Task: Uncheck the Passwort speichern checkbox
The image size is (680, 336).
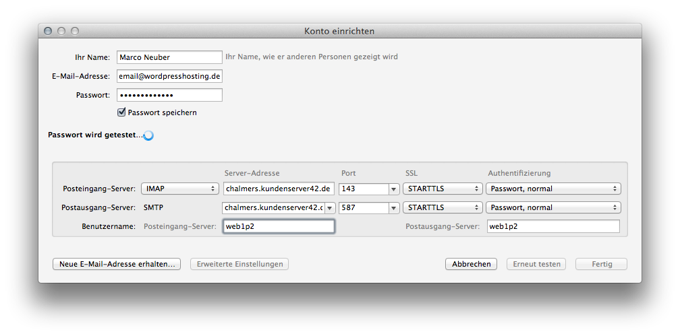Action: 122,112
